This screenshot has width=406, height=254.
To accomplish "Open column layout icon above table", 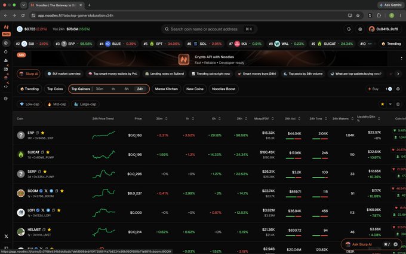I will coord(398,104).
